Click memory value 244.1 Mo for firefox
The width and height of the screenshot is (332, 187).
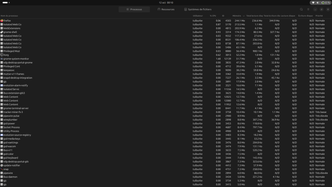click(240, 21)
